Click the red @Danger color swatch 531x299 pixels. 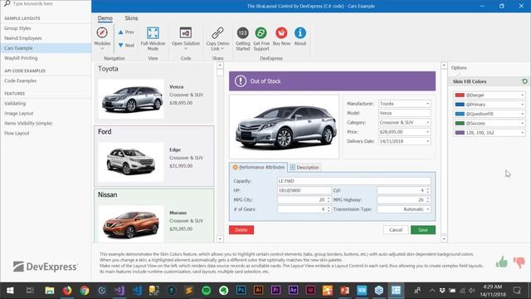[460, 96]
